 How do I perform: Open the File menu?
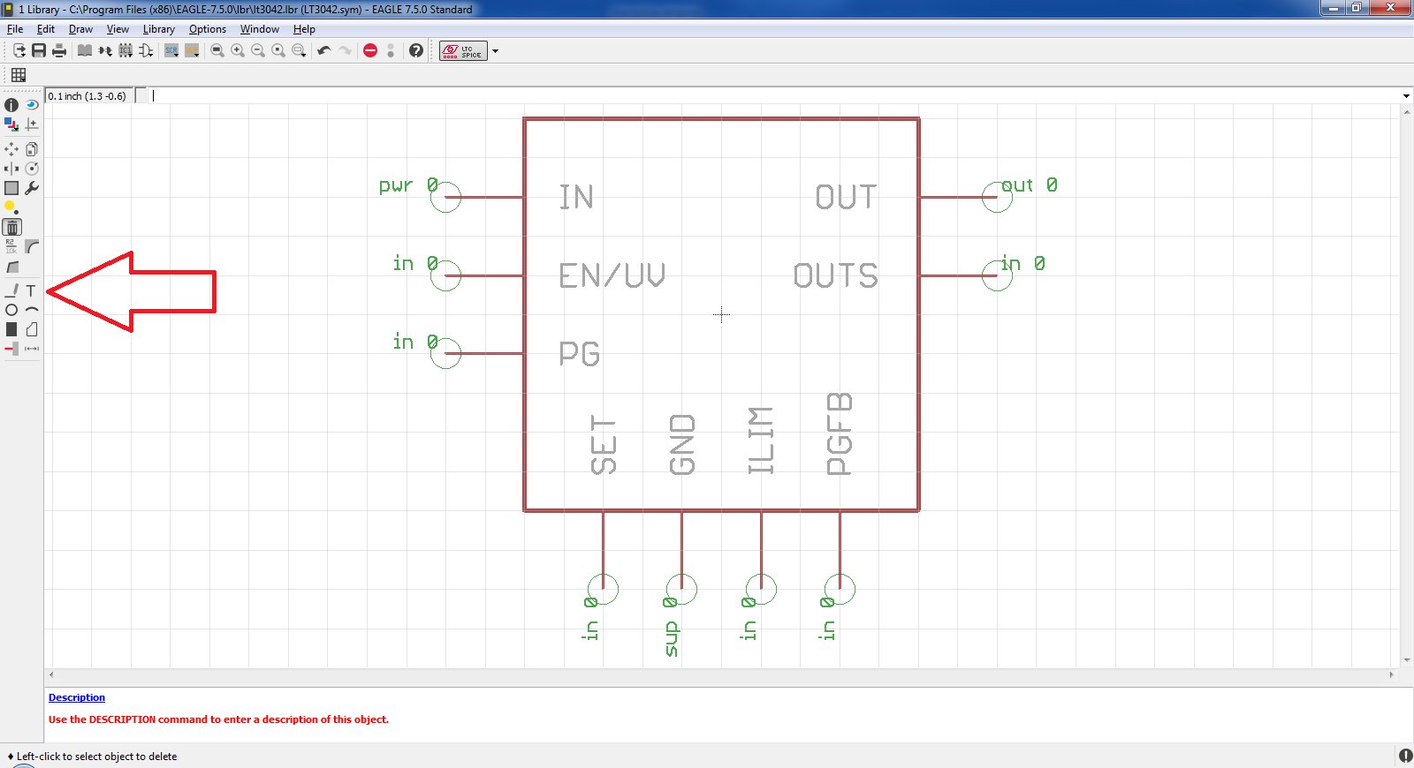pos(15,29)
